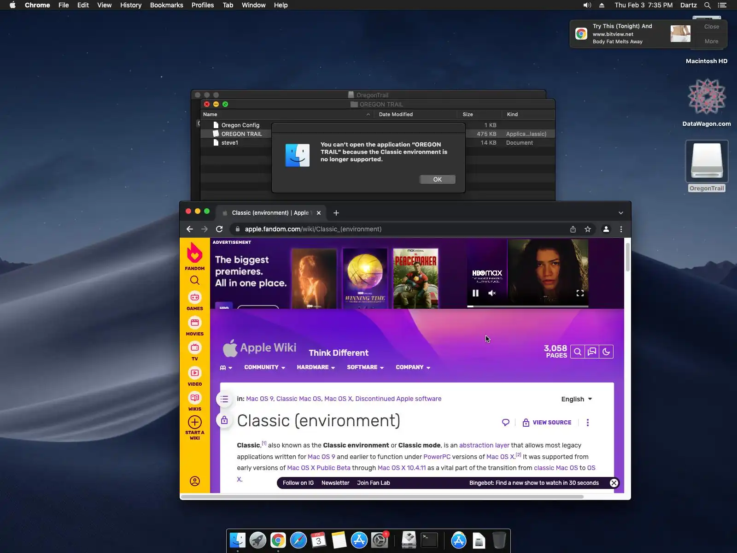Image resolution: width=737 pixels, height=553 pixels.
Task: Search the Apple Wiki using its search icon
Action: pos(577,352)
